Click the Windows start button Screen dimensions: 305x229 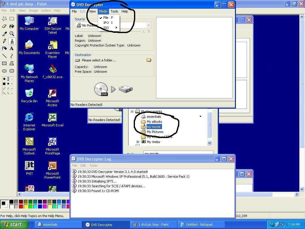[14, 225]
